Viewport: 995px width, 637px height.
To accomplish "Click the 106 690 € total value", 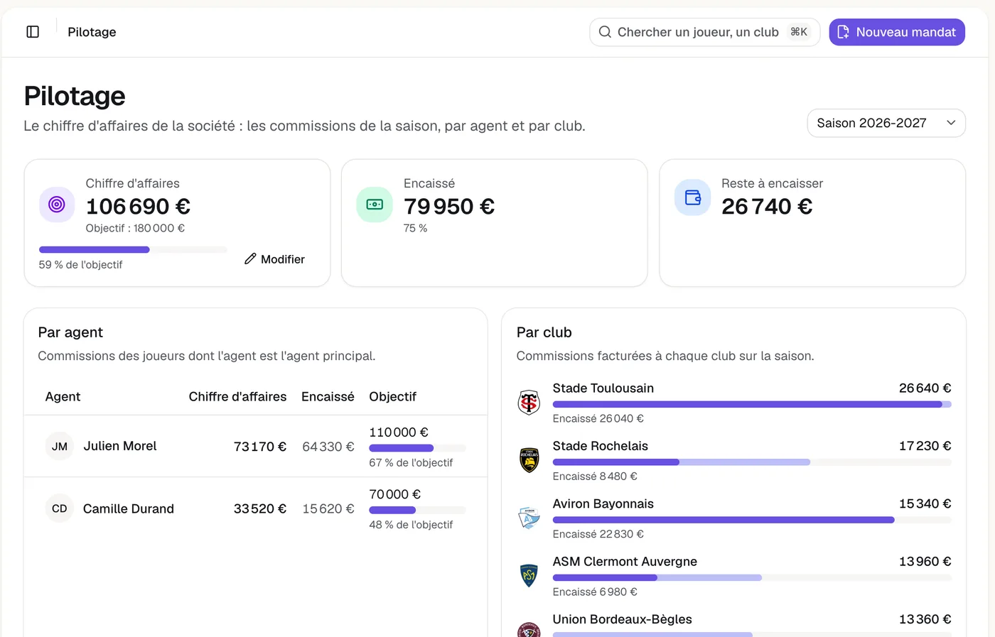I will [138, 206].
